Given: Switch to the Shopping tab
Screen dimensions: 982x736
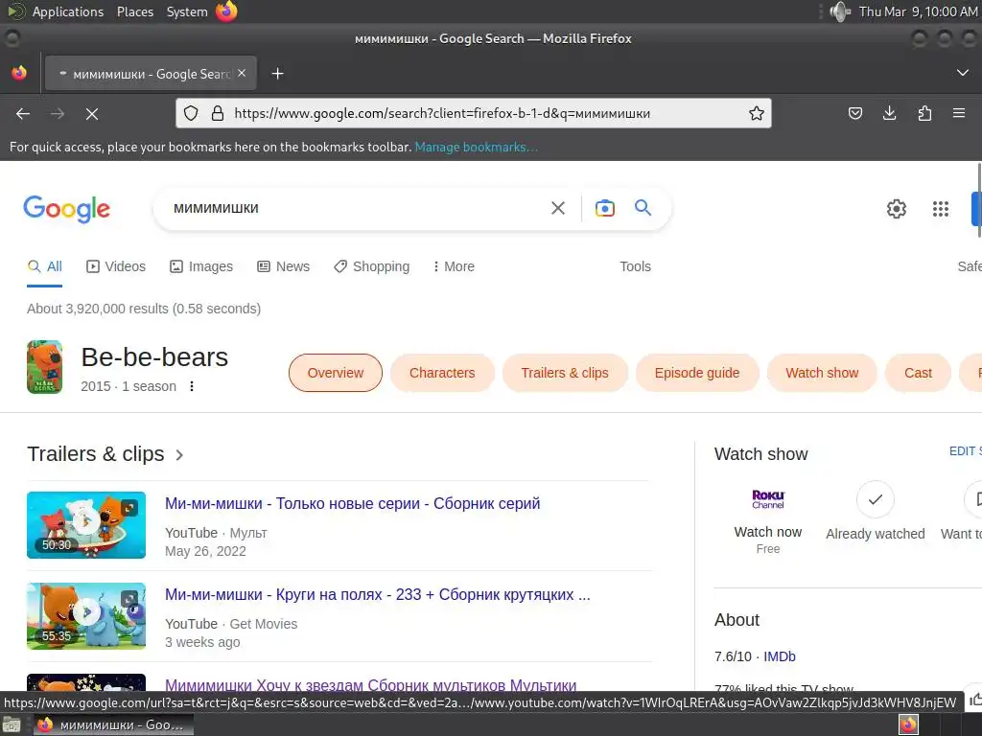Looking at the screenshot, I should [371, 266].
